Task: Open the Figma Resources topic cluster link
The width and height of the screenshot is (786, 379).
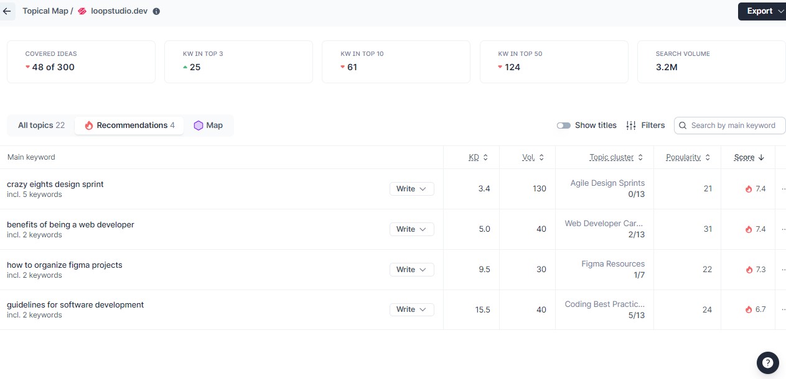Action: tap(612, 264)
